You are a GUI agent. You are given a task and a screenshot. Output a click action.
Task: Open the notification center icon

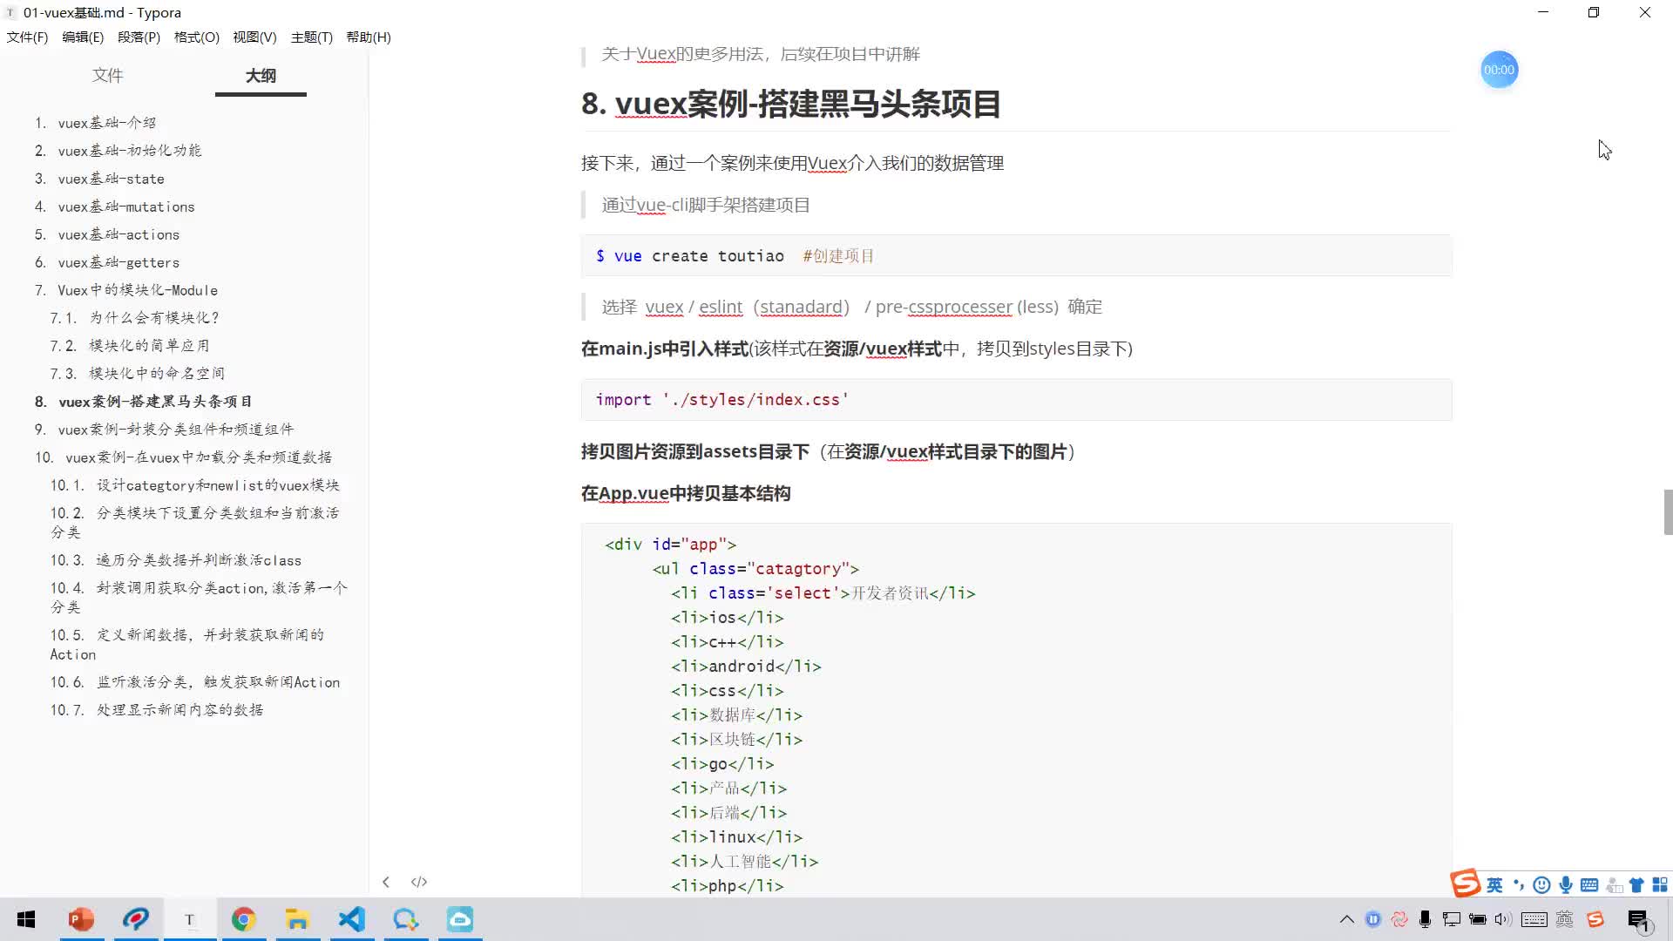[1639, 920]
